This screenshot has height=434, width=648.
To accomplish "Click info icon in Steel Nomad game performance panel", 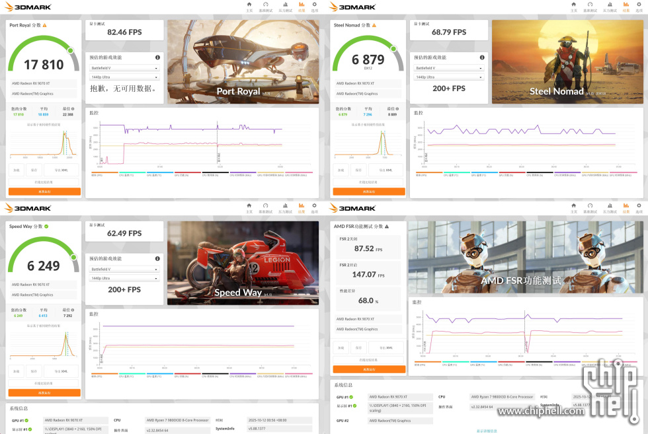I will [481, 57].
